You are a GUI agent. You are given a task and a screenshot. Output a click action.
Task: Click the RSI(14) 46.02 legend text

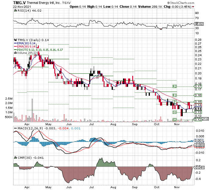click(x=30, y=10)
